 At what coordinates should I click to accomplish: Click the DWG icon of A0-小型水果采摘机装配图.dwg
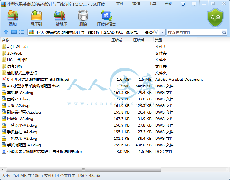click(x=4, y=86)
